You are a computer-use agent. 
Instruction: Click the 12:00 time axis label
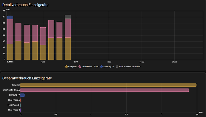[109, 62]
